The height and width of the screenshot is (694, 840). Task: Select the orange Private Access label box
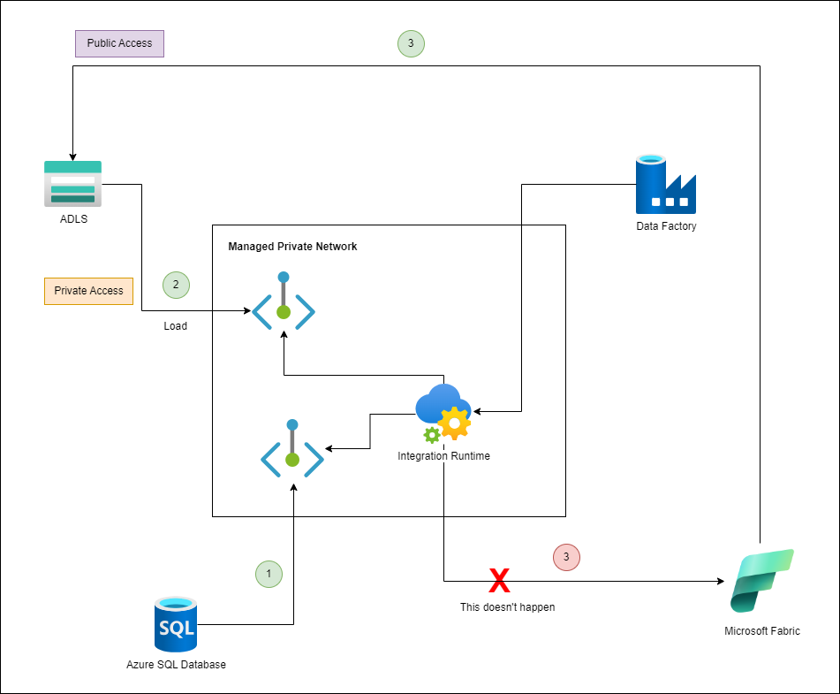click(89, 291)
